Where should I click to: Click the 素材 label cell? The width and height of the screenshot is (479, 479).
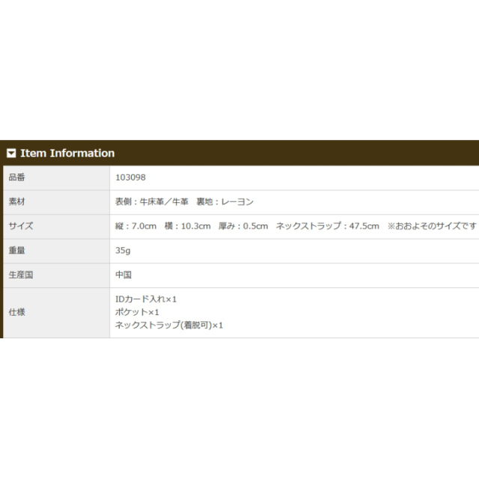pos(56,202)
